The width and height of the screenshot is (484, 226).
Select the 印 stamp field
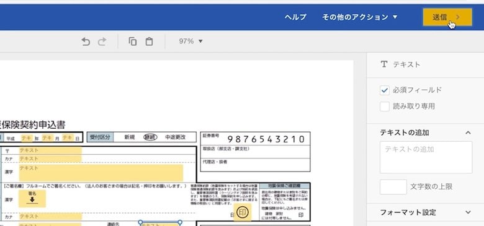point(242,212)
